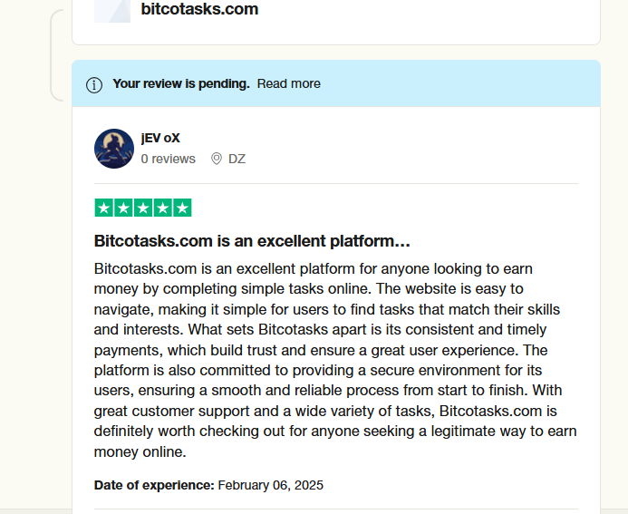Click the first green rating star
This screenshot has height=514, width=628.
click(x=103, y=208)
